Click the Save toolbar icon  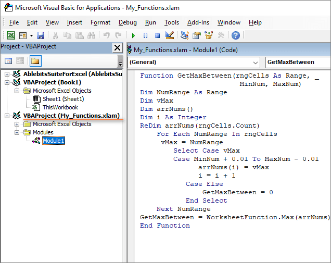tap(41, 35)
